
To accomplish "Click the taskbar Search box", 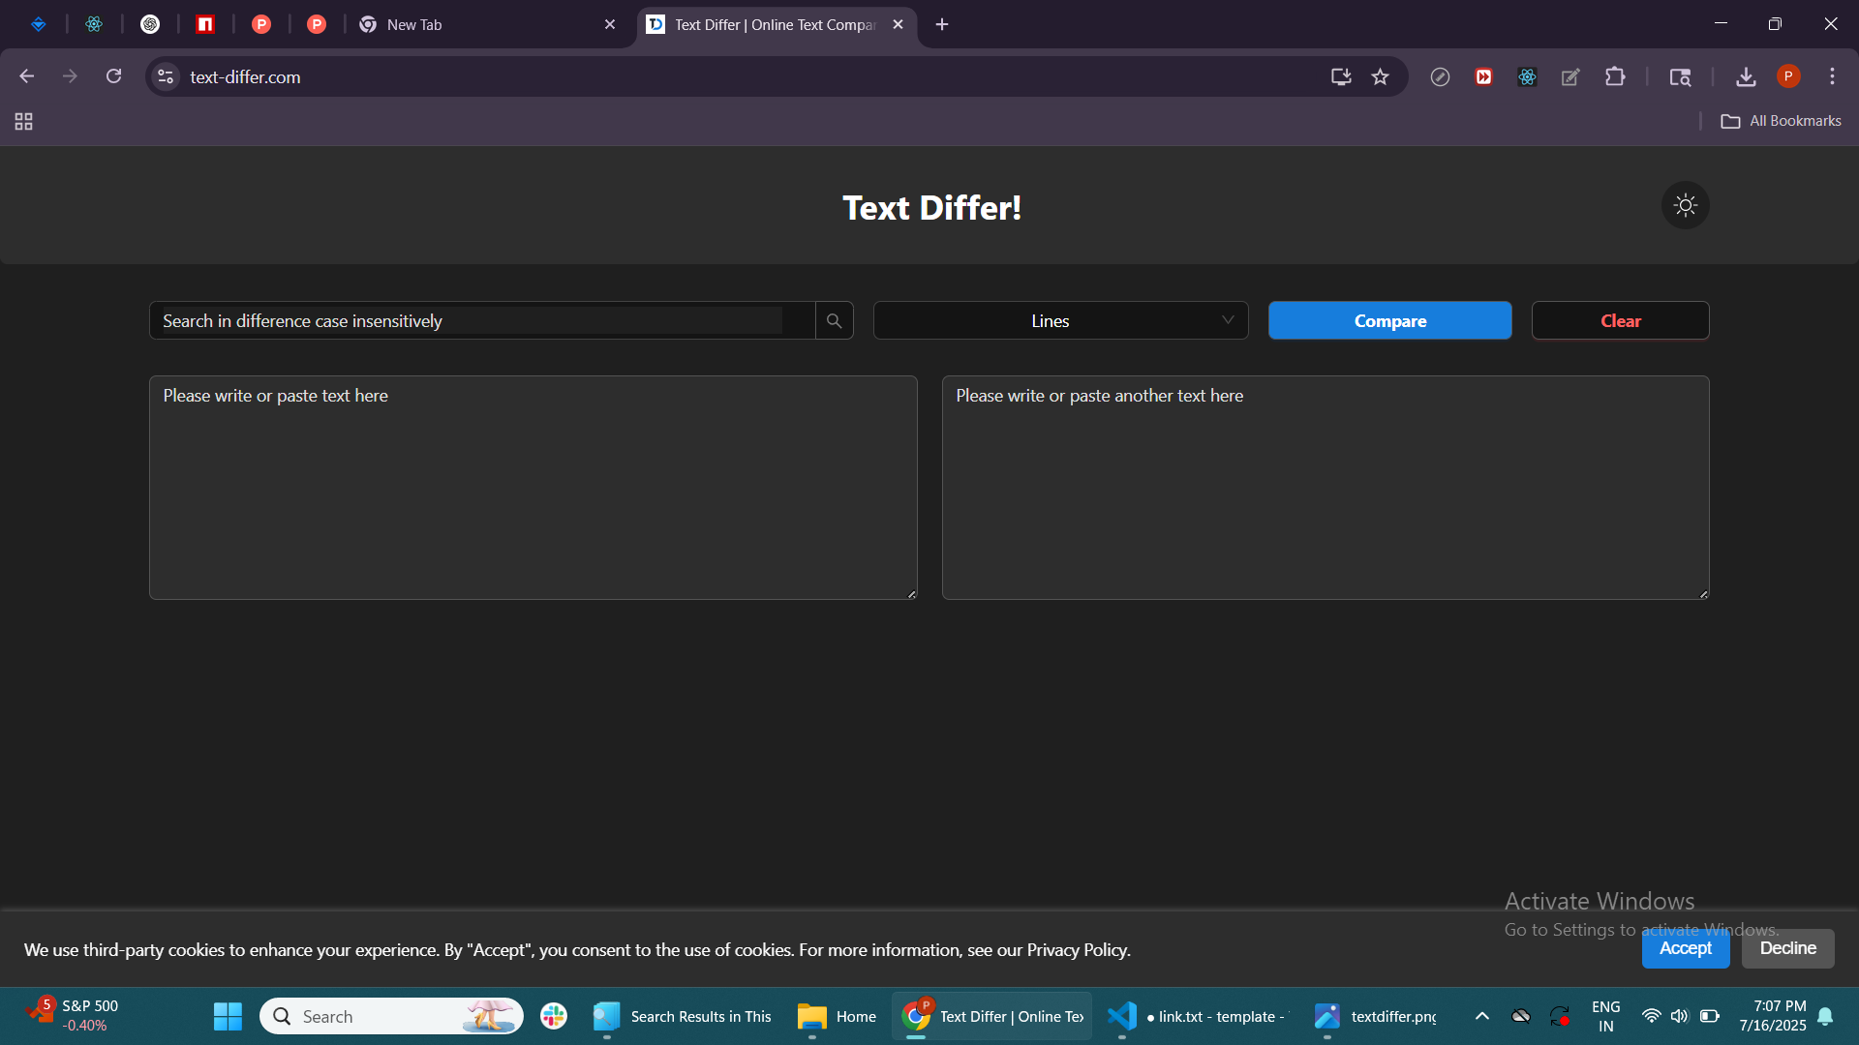I will pos(391,1016).
